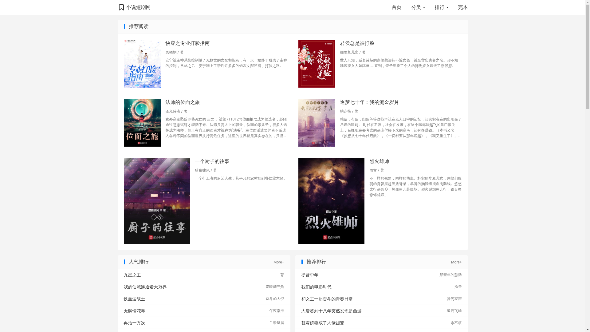This screenshot has height=332, width=590.
Task: Open cover thumbnail of 法师的位面之旅
Action: pos(142,123)
